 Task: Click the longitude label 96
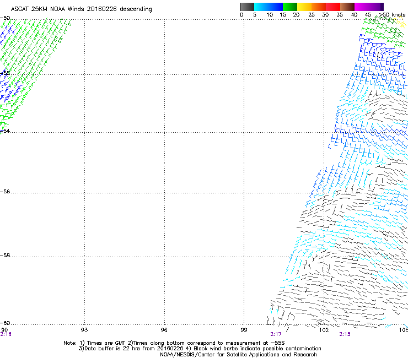click(164, 330)
